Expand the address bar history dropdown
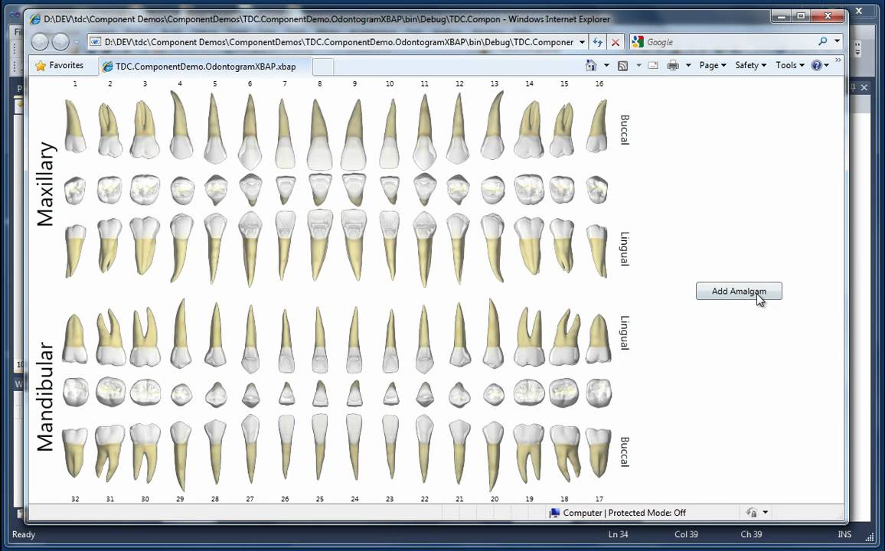This screenshot has height=551, width=885. click(582, 42)
